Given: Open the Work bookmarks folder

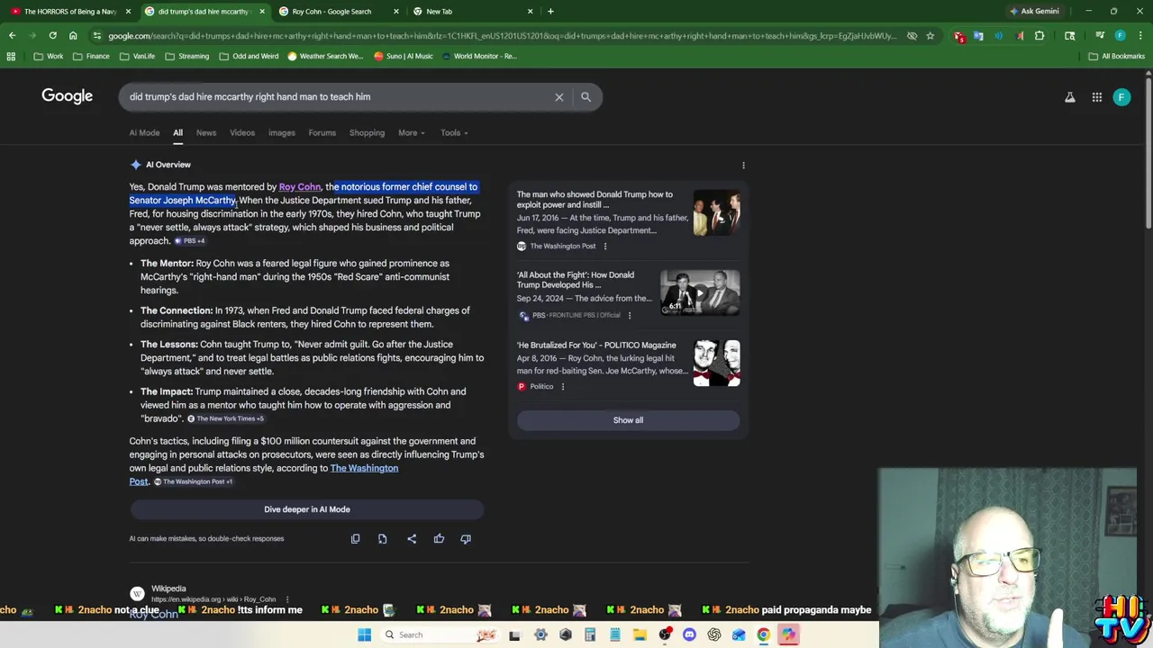Looking at the screenshot, I should pyautogui.click(x=49, y=56).
